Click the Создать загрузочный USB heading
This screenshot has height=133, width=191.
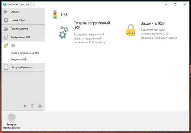92,26
